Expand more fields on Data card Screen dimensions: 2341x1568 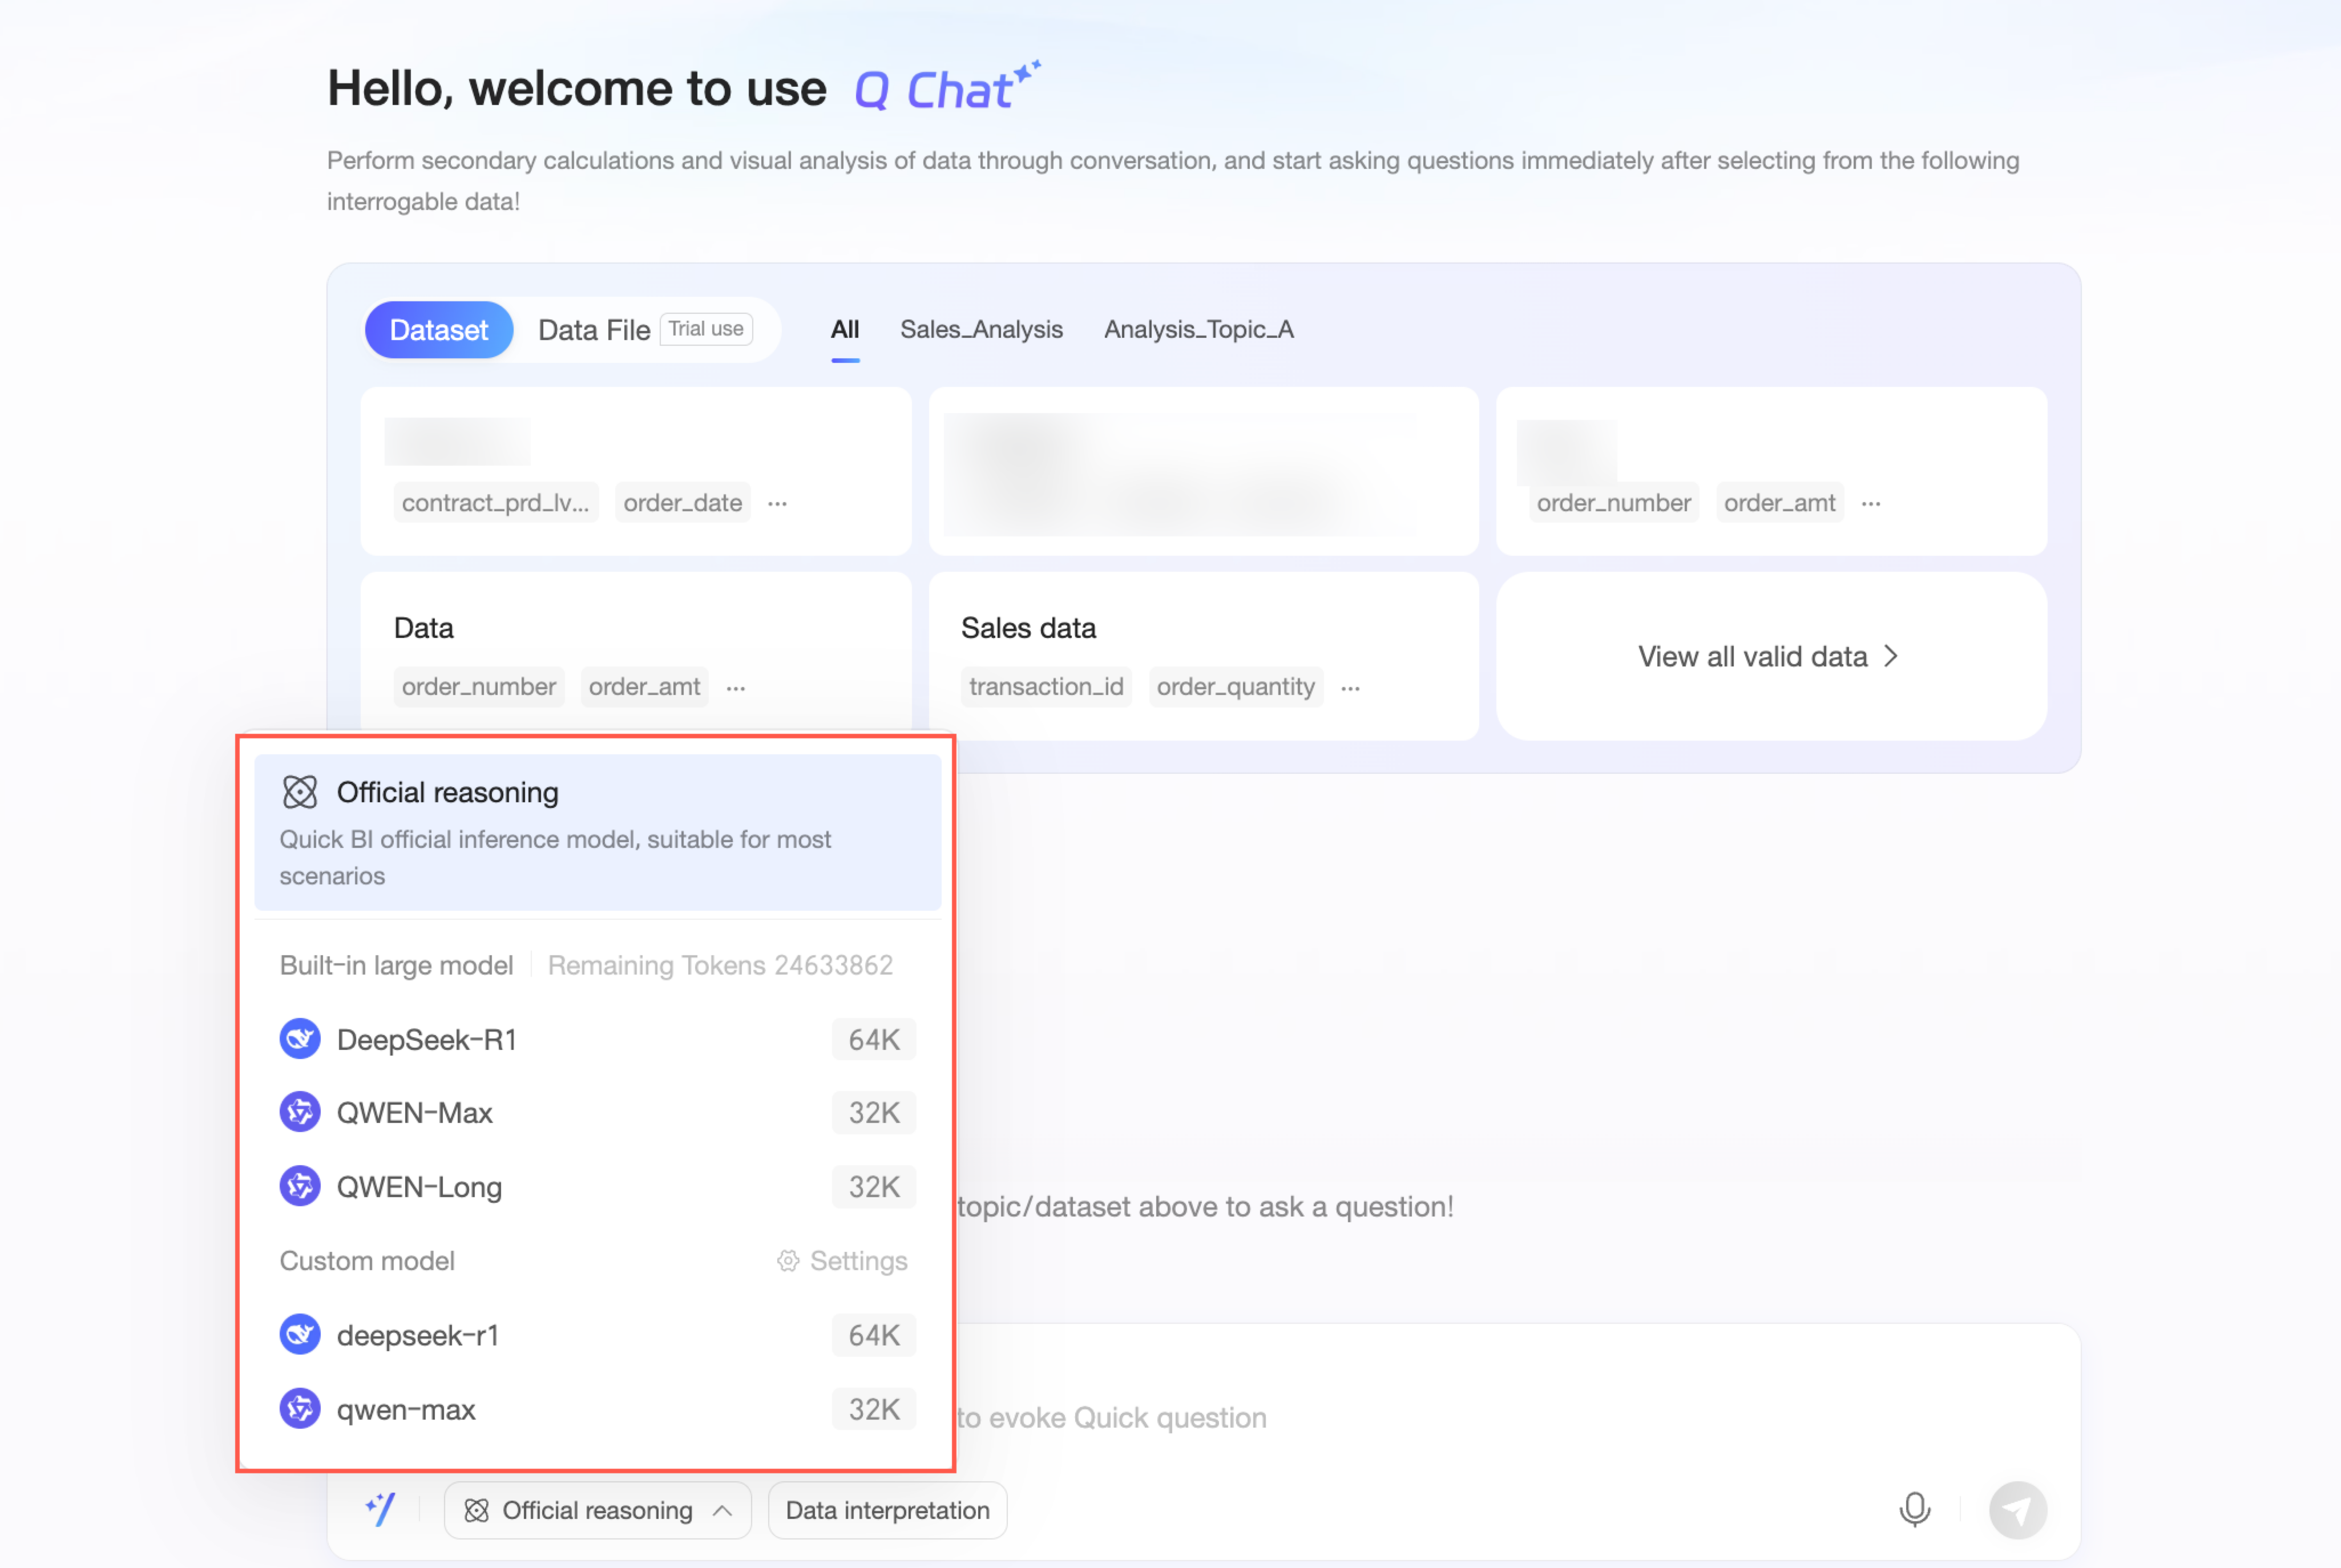(x=736, y=688)
